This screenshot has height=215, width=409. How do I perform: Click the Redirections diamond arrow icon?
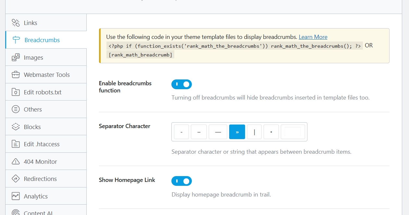tap(16, 179)
